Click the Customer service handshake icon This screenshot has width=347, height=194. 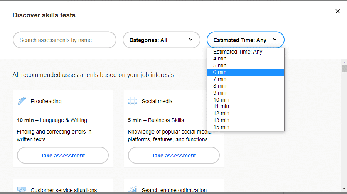(22, 190)
